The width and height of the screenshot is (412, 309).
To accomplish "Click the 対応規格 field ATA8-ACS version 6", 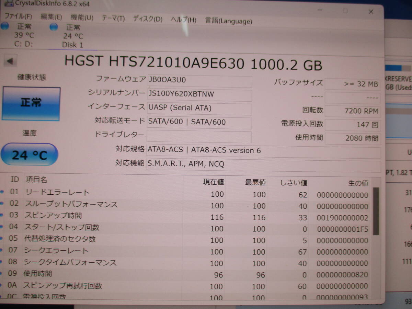I will [x=264, y=151].
